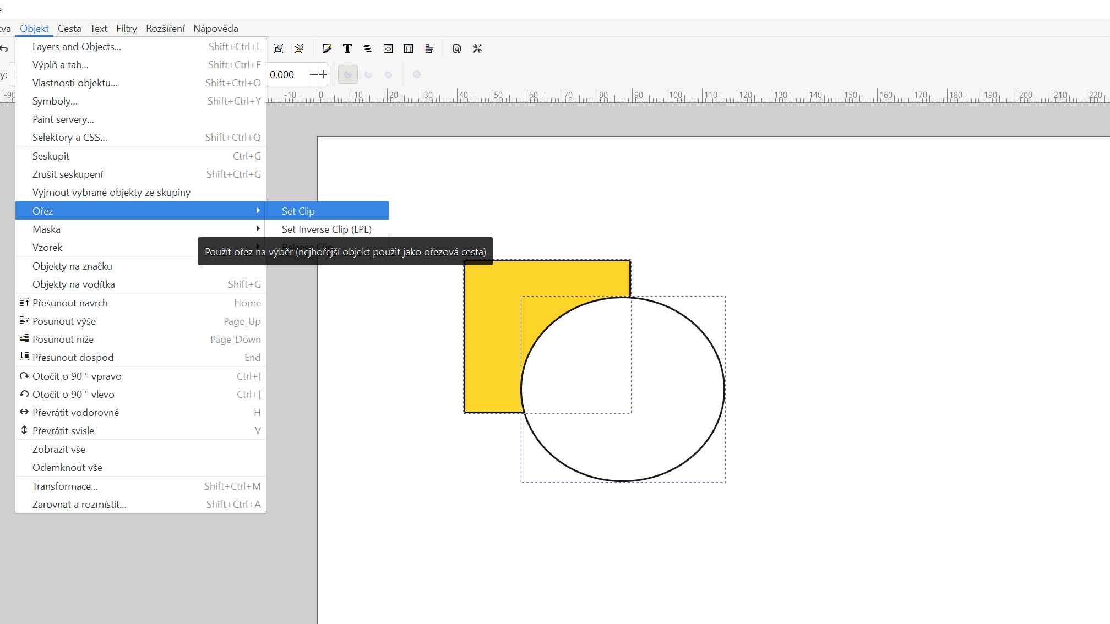Screen dimensions: 1110x624
Task: Toggle the slice arc type button
Action: [348, 74]
